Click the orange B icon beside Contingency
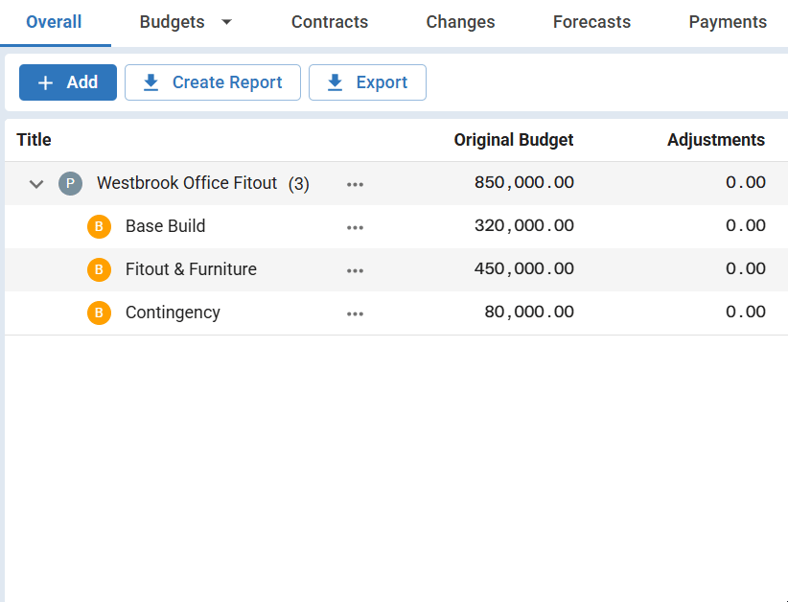 (x=99, y=313)
